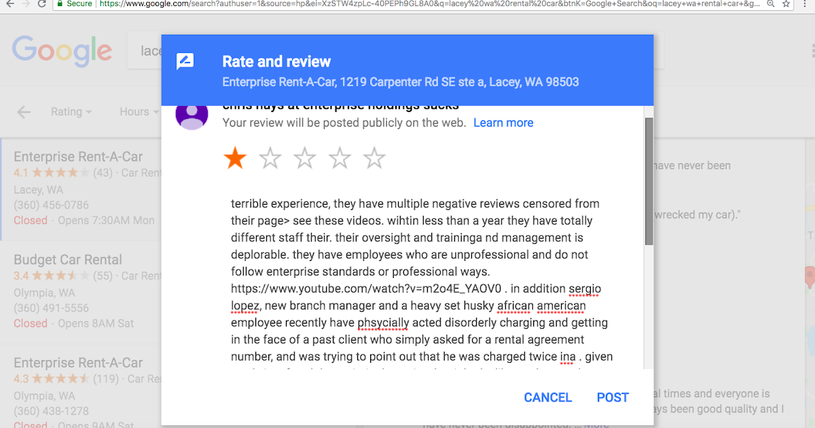Click the CANCEL button
Image resolution: width=815 pixels, height=428 pixels.
coord(548,397)
